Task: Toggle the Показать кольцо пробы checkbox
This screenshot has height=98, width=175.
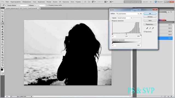Action: pyautogui.click(x=48, y=5)
